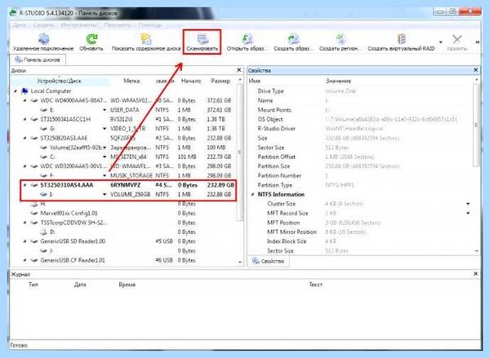
Task: Click the Удаленное подключение toolbar icon
Action: 44,39
